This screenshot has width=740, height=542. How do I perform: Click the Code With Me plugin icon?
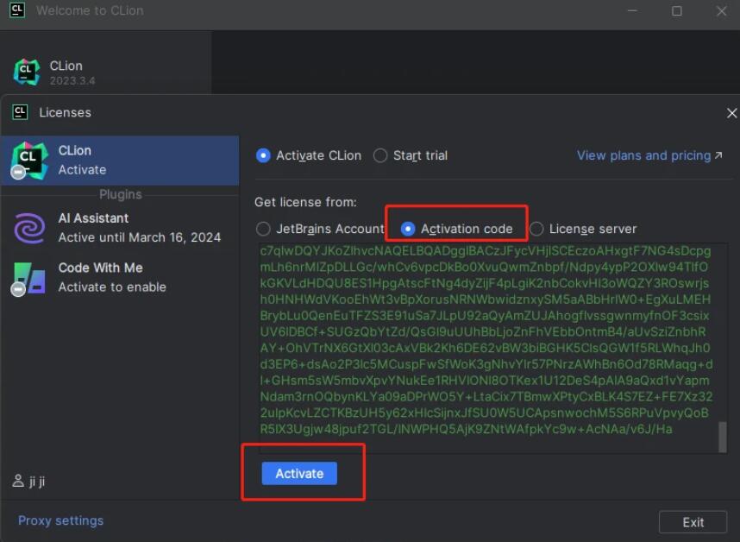pos(29,279)
